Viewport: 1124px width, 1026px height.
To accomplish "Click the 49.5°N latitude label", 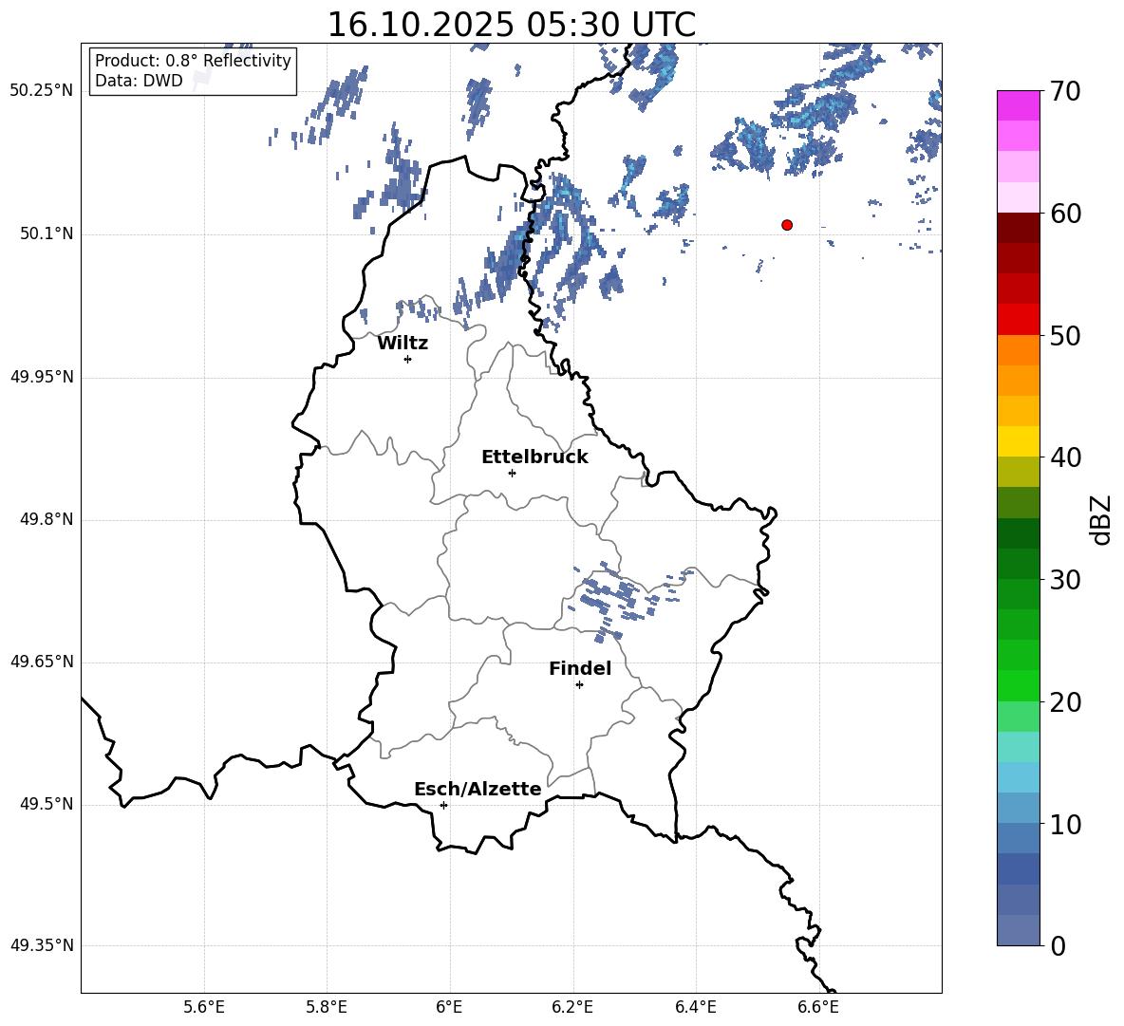I will coord(47,804).
